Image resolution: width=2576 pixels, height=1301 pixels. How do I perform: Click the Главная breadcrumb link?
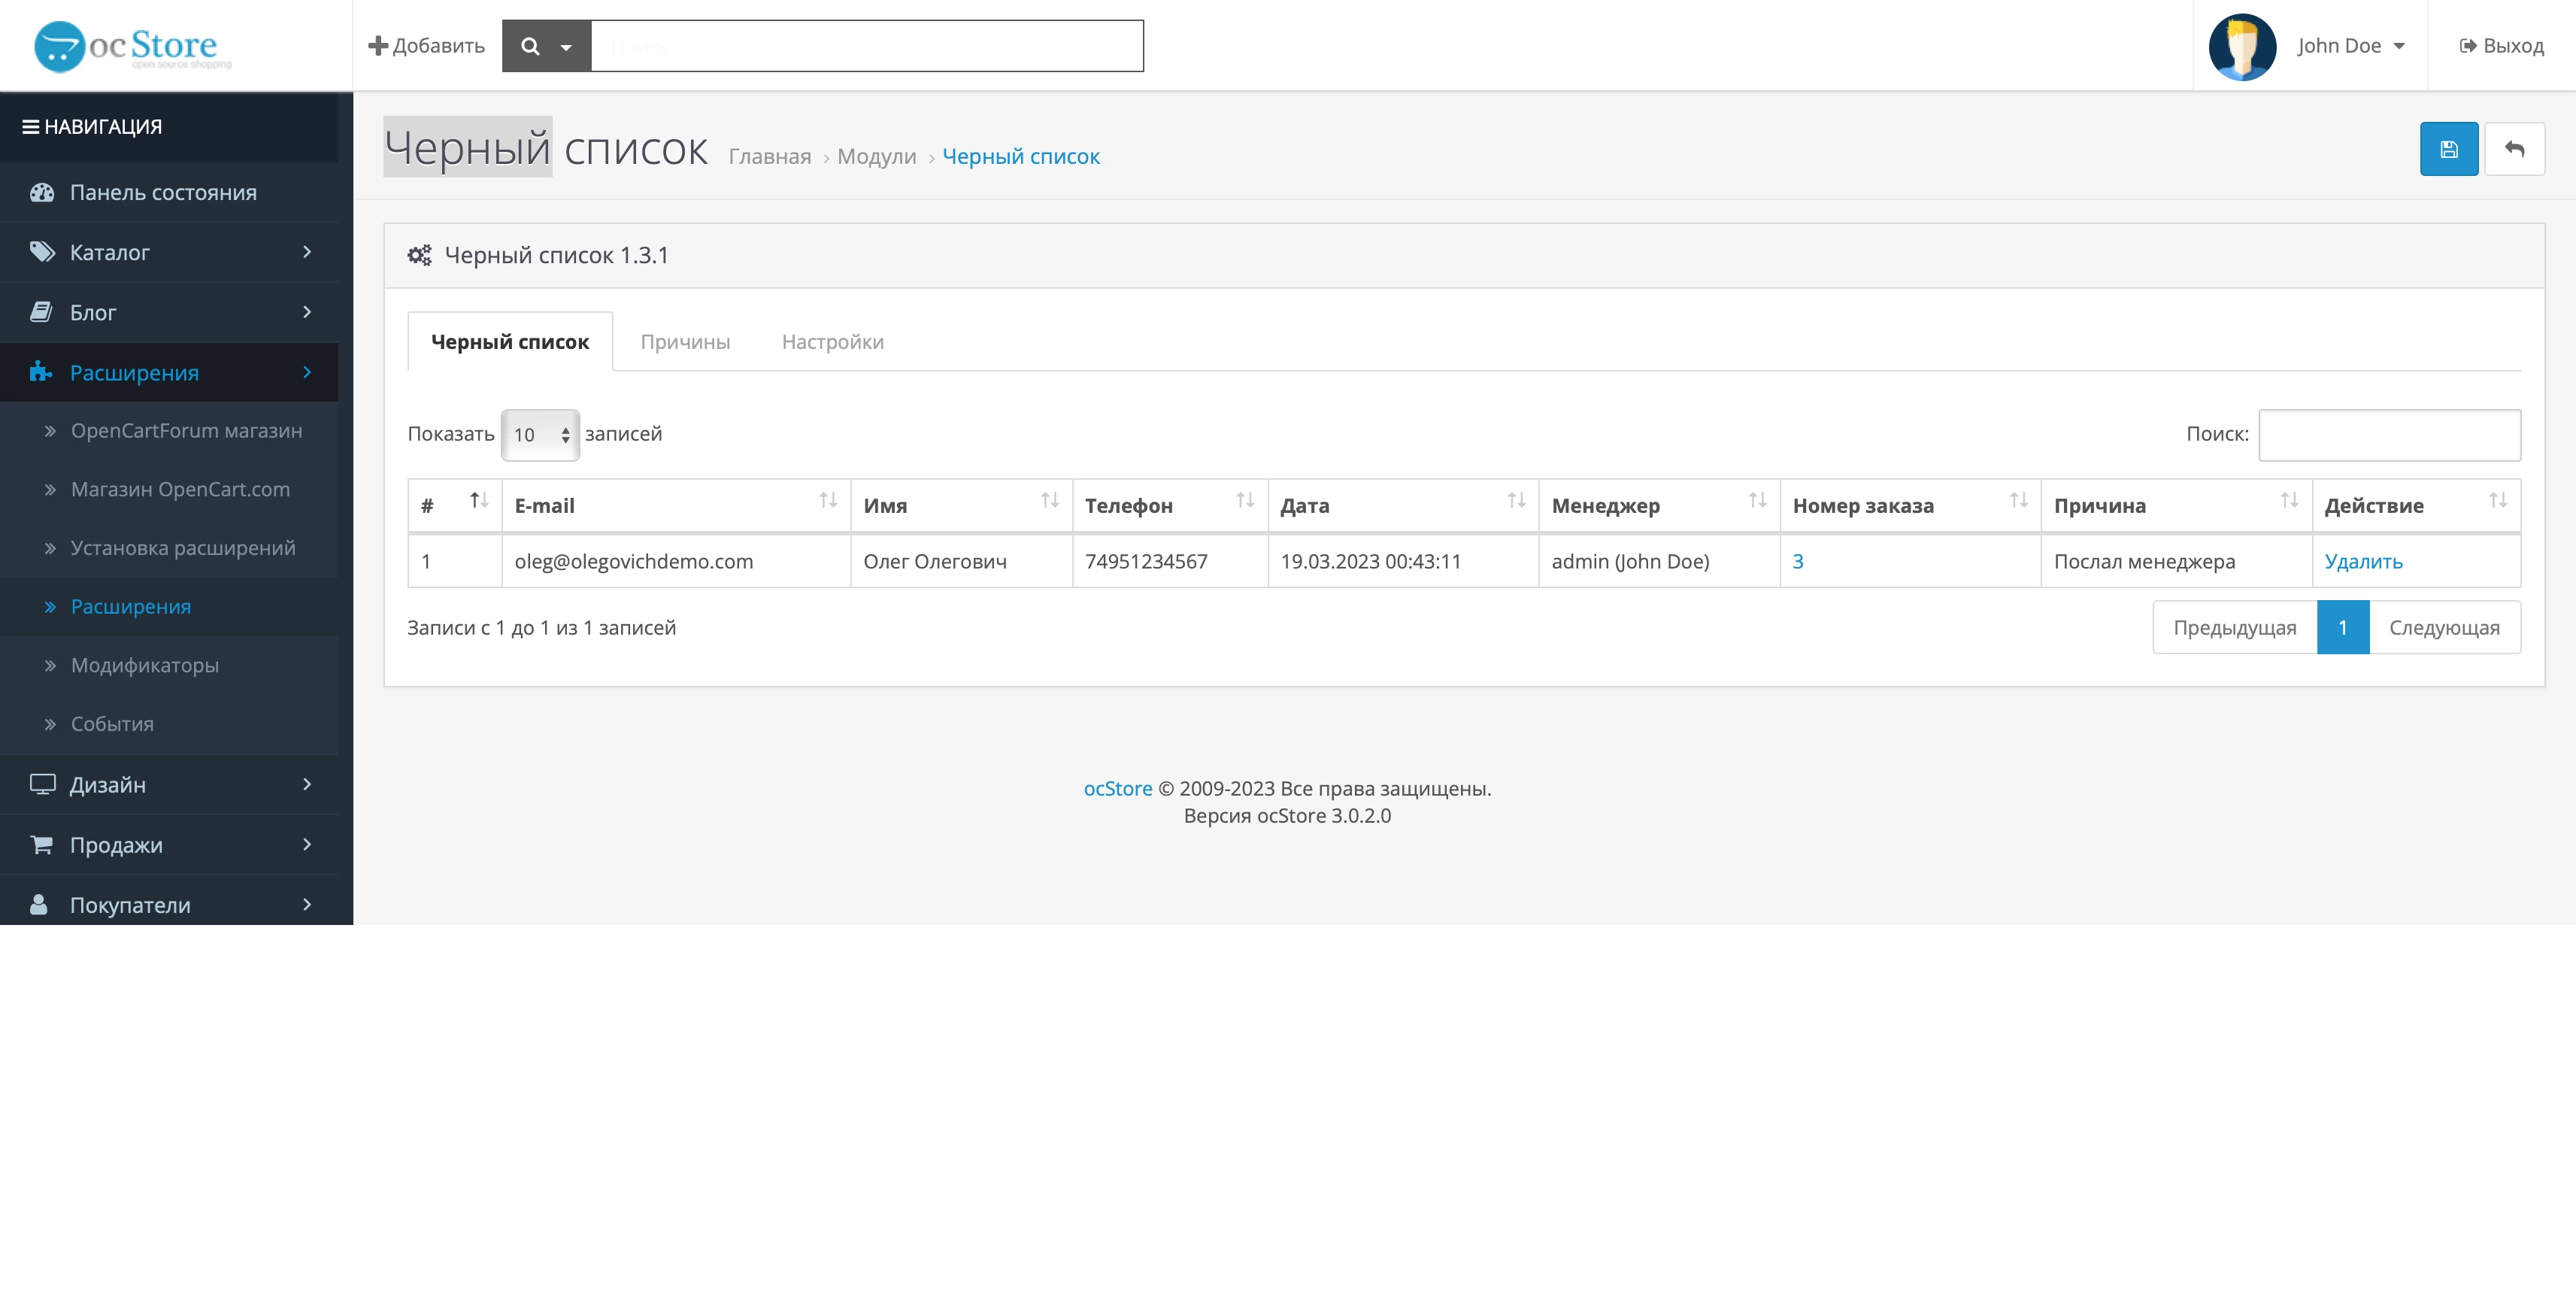[x=770, y=156]
